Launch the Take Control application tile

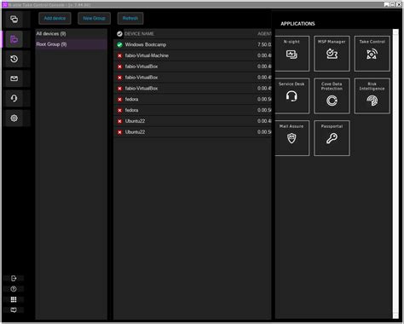pyautogui.click(x=372, y=54)
